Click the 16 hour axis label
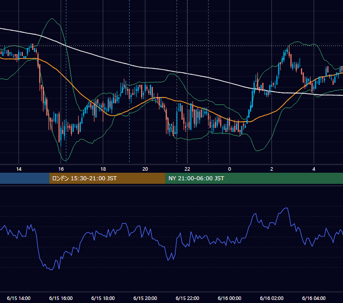The image size is (343, 303). pos(61,169)
